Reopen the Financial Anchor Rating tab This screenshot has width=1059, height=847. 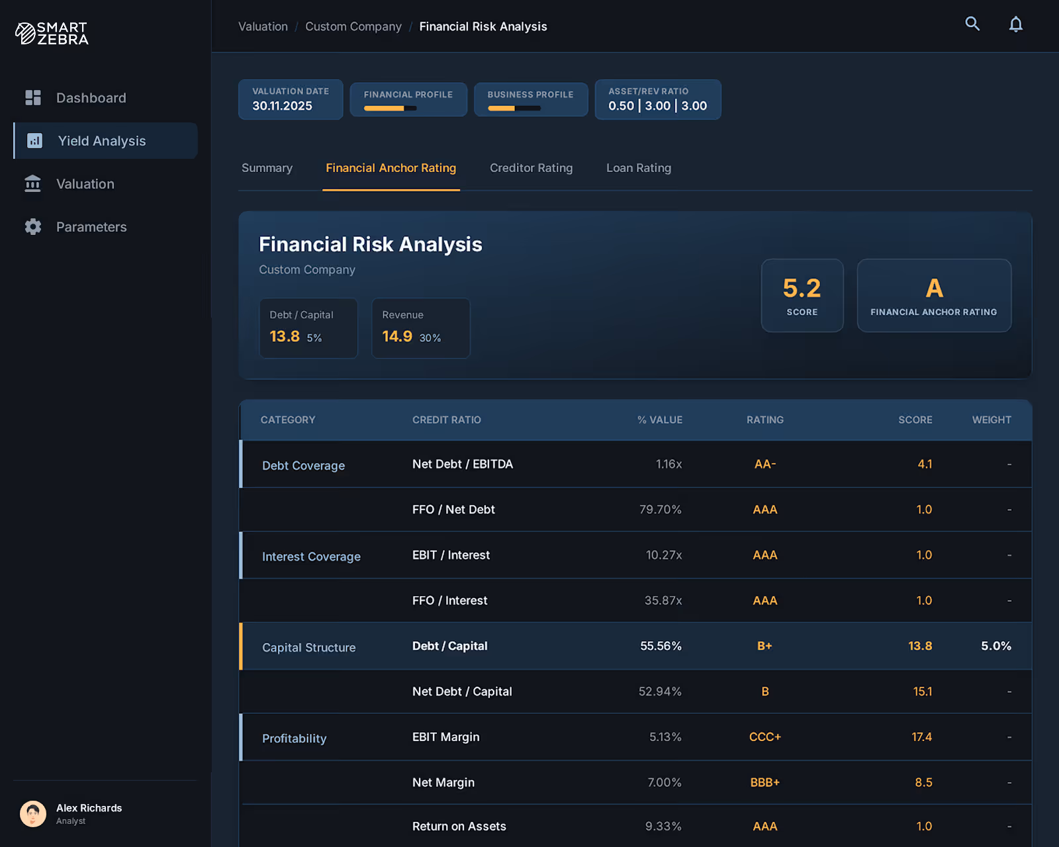point(391,168)
